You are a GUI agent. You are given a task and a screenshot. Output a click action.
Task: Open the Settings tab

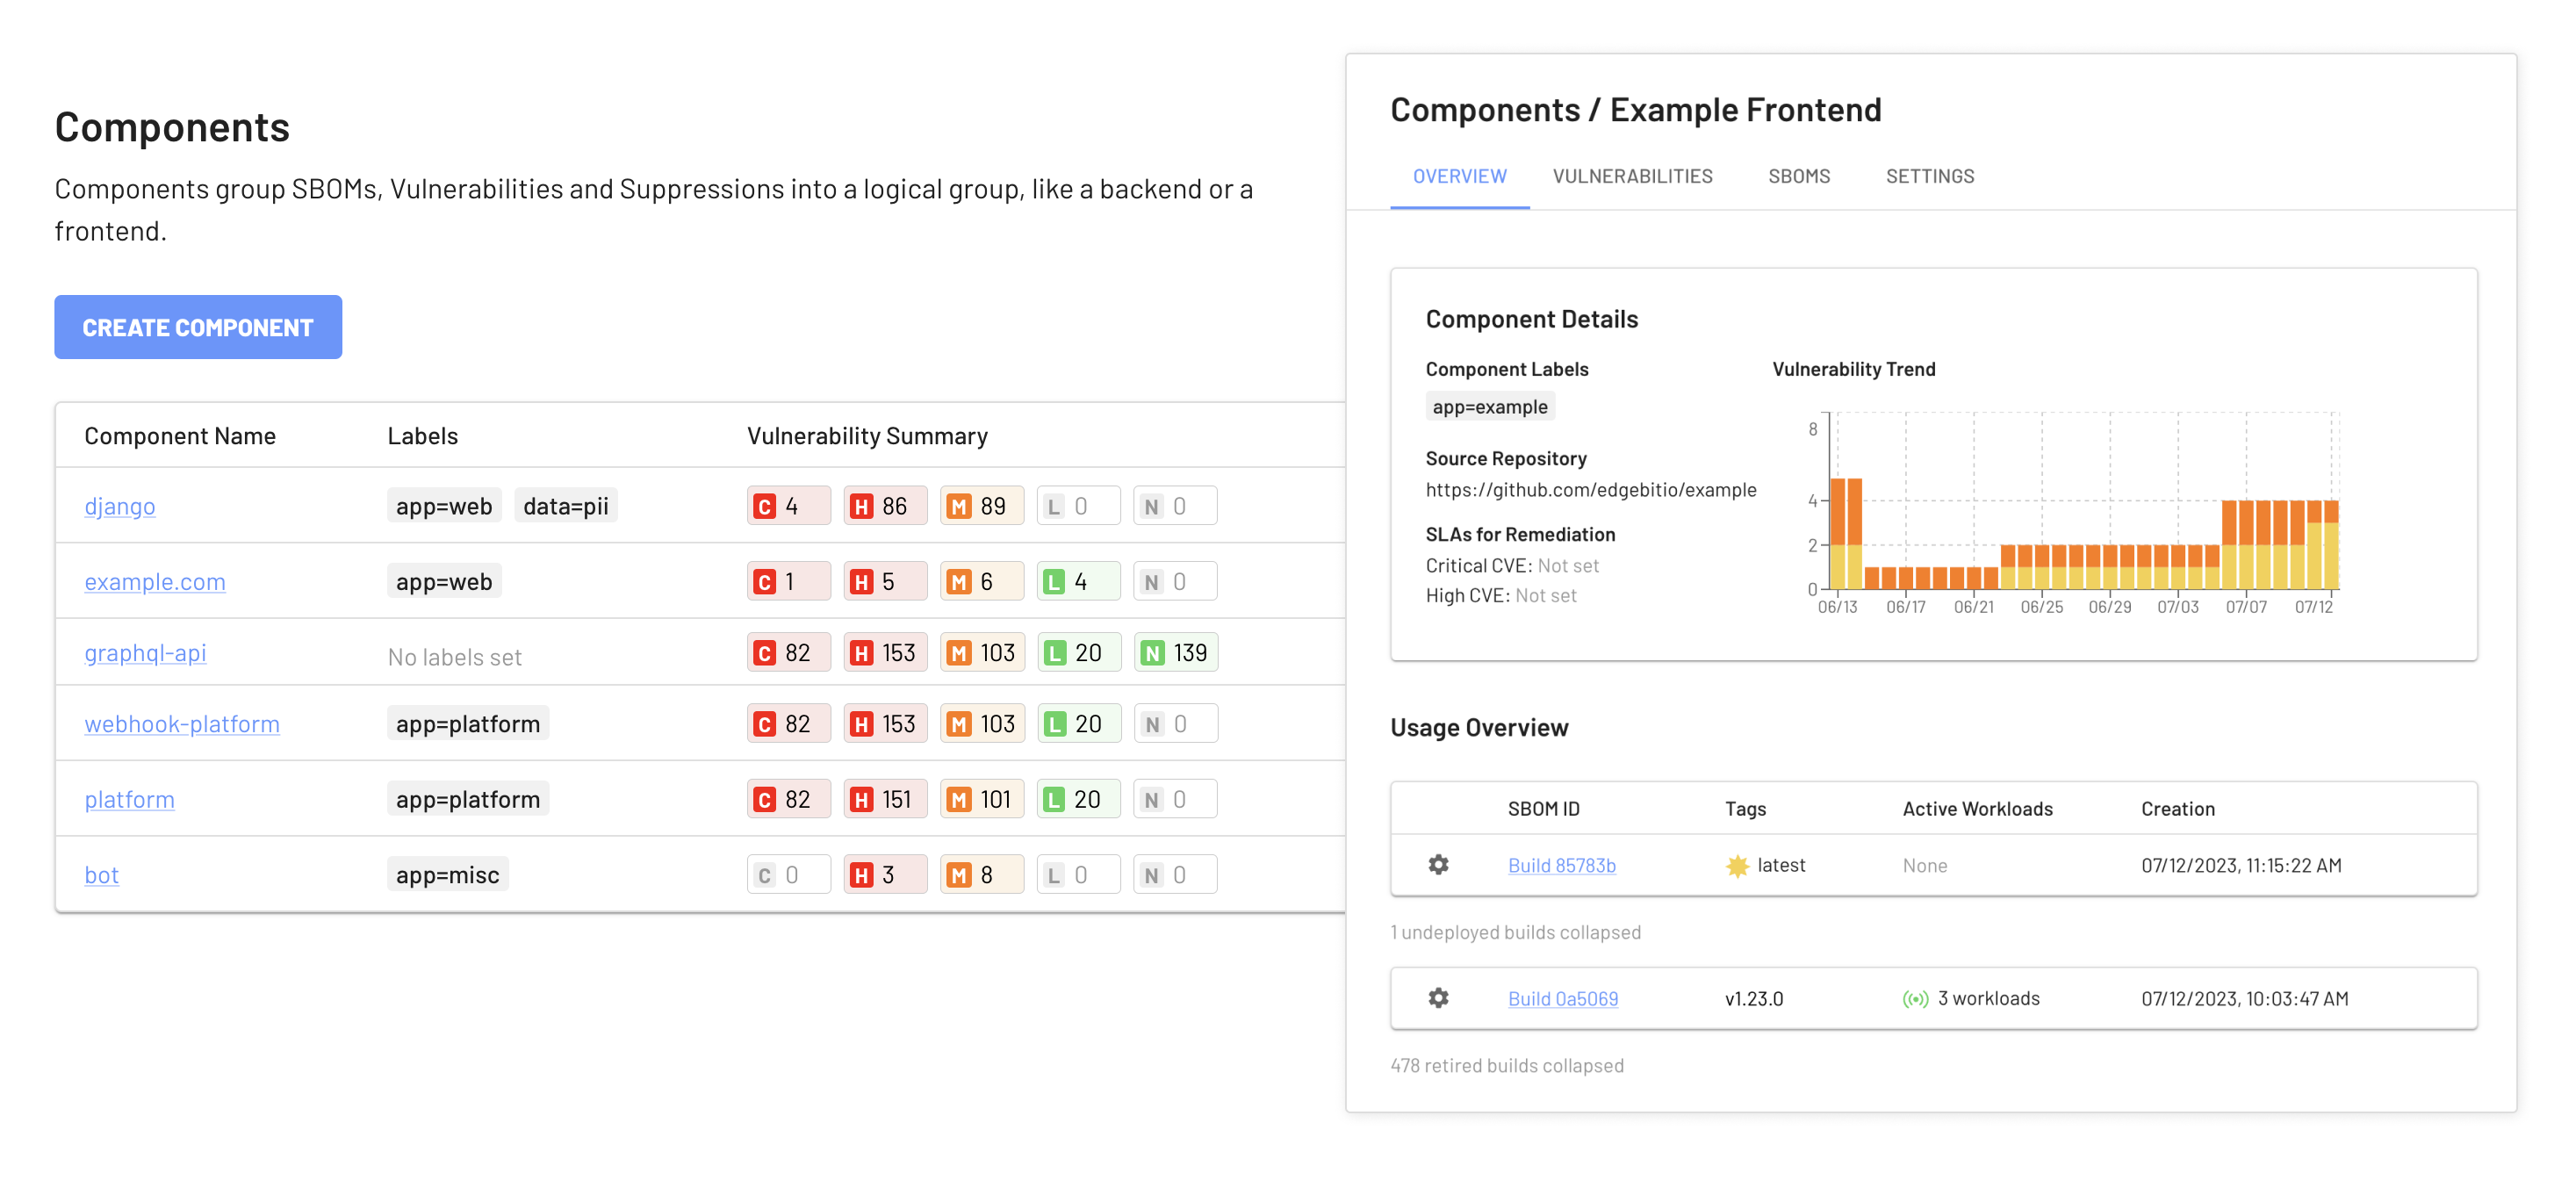click(1929, 177)
